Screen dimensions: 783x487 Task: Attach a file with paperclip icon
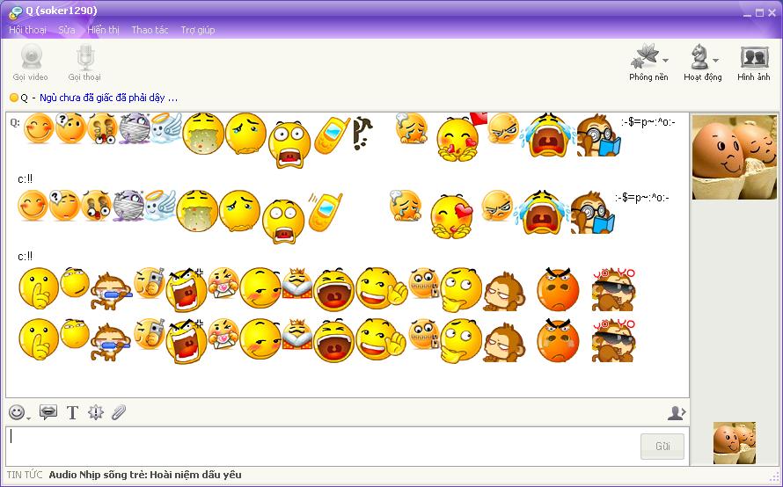point(119,412)
